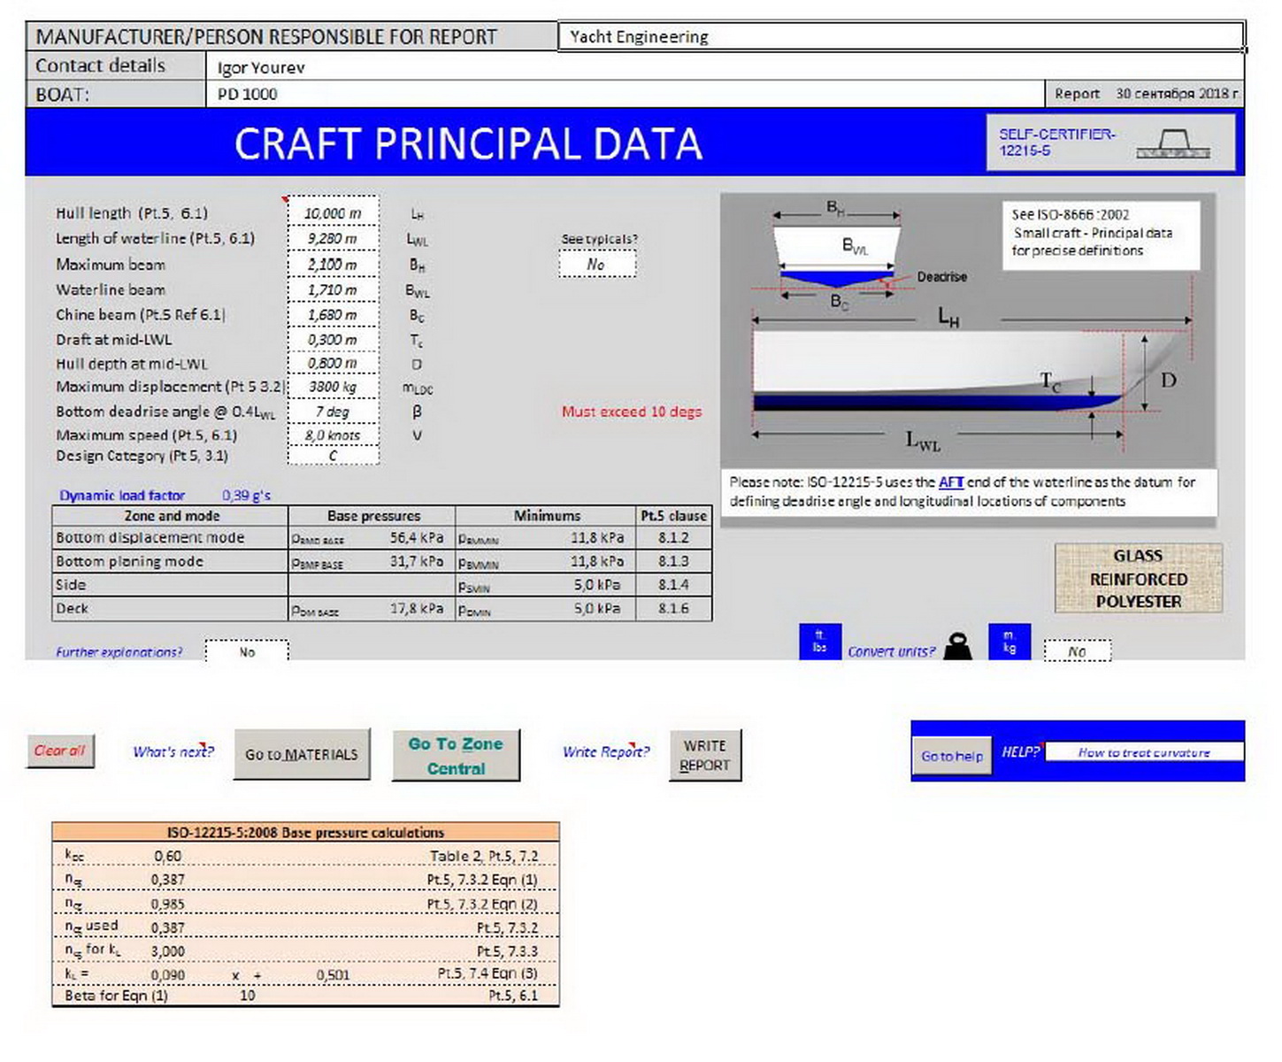Click the Bottom displacement mode 56,4 kPa cell
The height and width of the screenshot is (1062, 1282).
click(x=372, y=537)
